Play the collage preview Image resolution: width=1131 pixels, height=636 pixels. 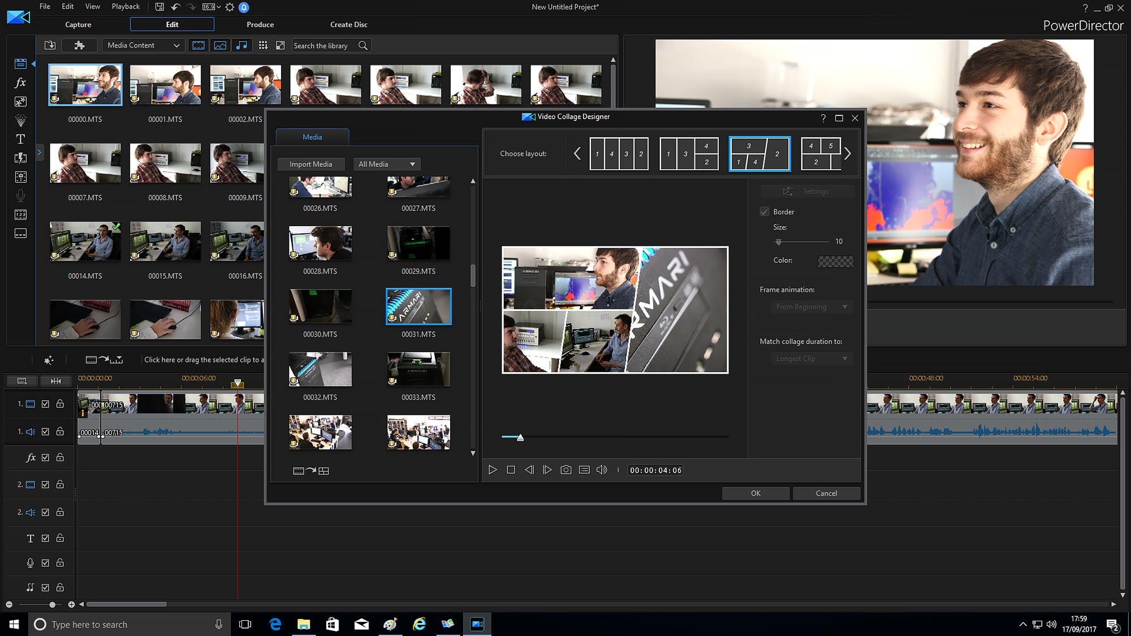[493, 470]
